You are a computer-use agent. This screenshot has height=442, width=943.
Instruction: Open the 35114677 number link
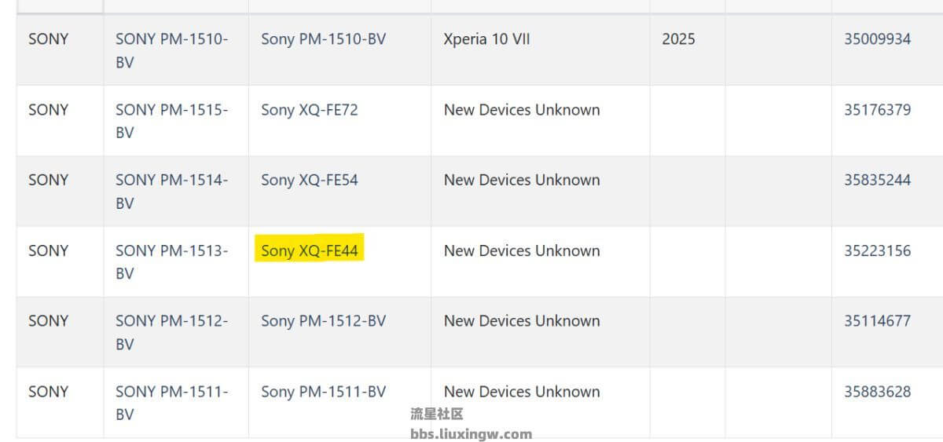tap(878, 320)
